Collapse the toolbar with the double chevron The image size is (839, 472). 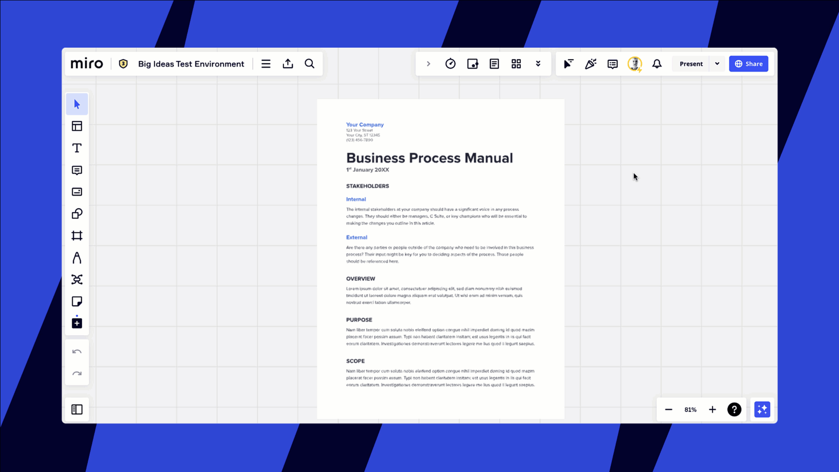(x=538, y=63)
